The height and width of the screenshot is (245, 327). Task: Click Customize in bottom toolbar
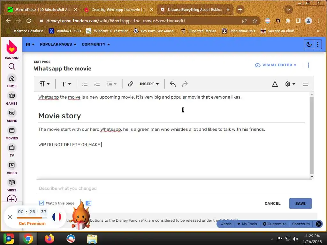[x=274, y=224]
